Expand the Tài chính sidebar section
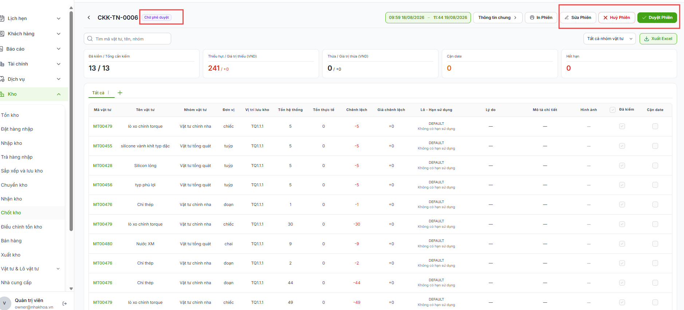The image size is (684, 310). [x=59, y=64]
